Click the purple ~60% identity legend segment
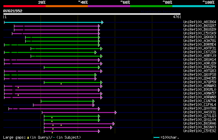Viewport: 218px width, 140px height. click(x=109, y=6)
